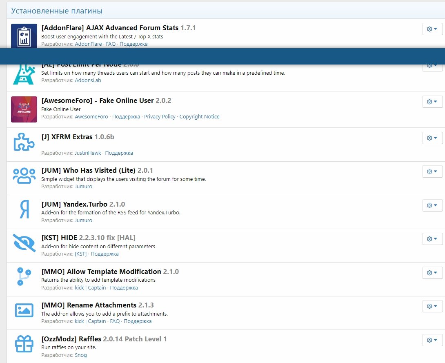Open the gear menu for Who Has Visited (Lite)
This screenshot has height=363, width=445.
(432, 171)
